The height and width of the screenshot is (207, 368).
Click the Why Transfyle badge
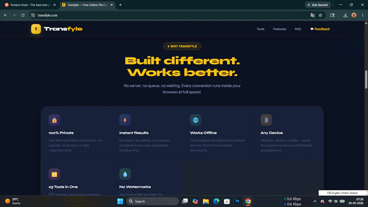click(182, 46)
